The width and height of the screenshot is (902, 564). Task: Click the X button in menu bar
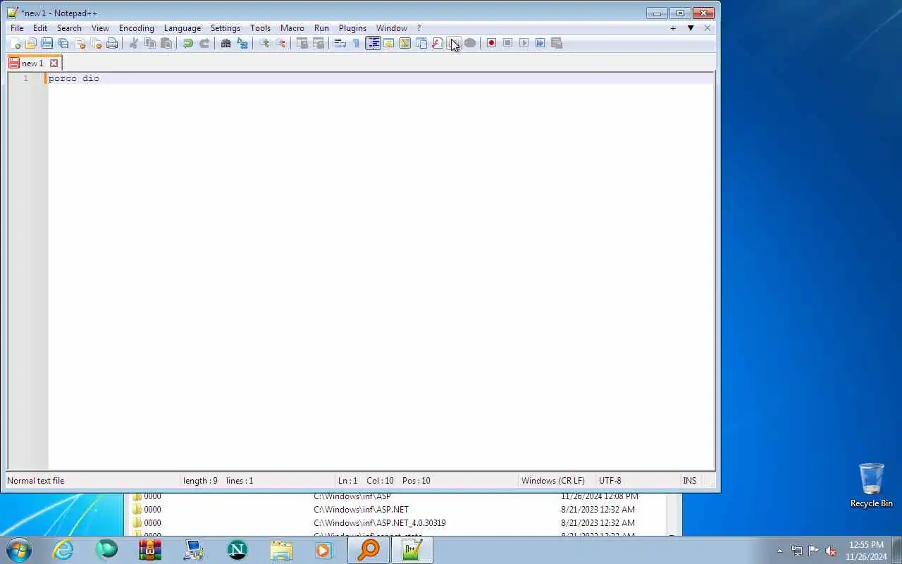pos(708,28)
